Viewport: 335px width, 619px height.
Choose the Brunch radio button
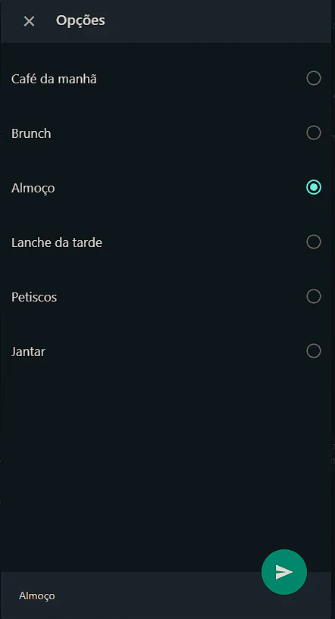click(x=314, y=133)
